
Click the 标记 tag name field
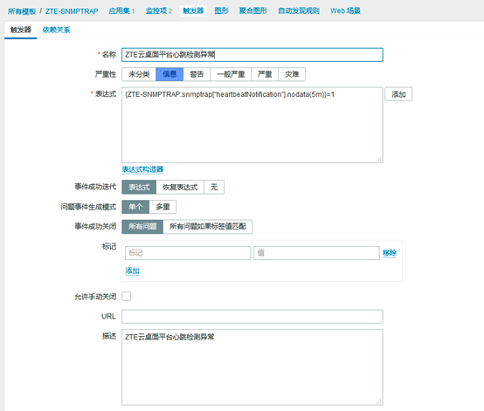(x=188, y=253)
